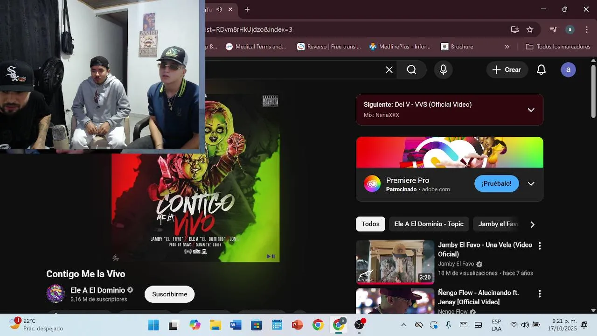The height and width of the screenshot is (336, 597).
Task: Show hidden tray icons chevron
Action: tap(404, 325)
